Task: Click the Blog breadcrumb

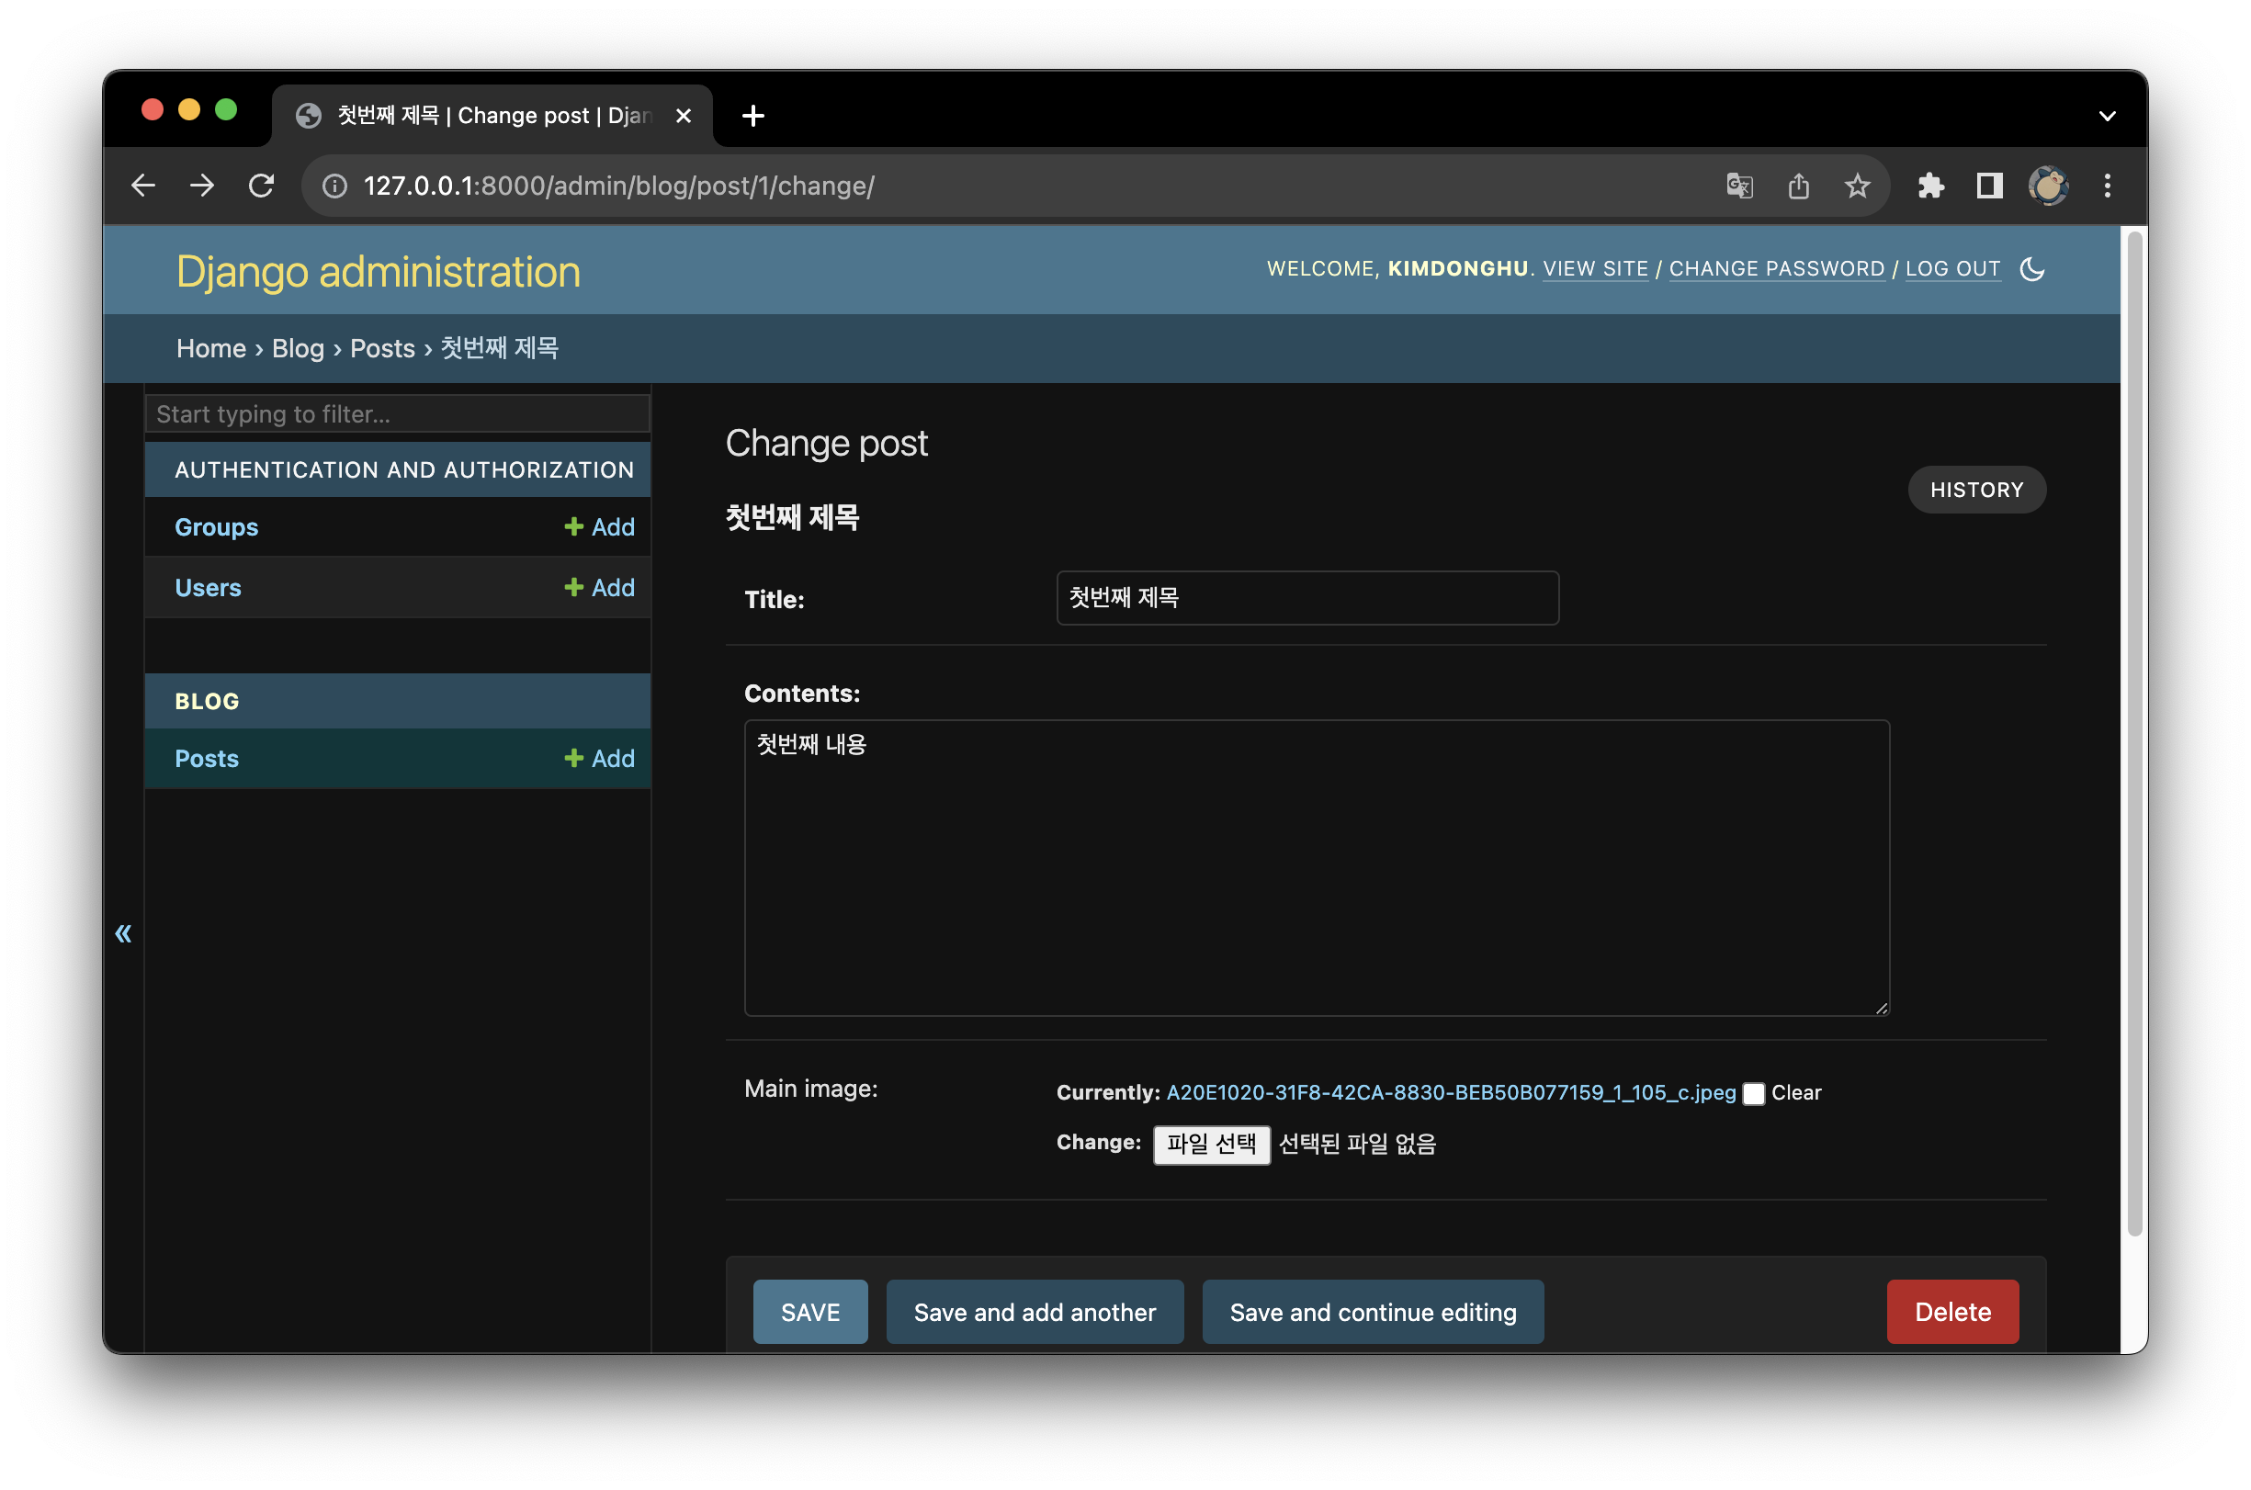Action: point(299,349)
